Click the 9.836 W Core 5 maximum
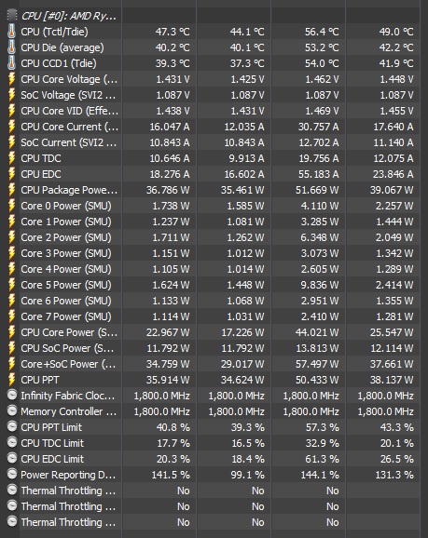The height and width of the screenshot is (538, 428). coord(320,285)
